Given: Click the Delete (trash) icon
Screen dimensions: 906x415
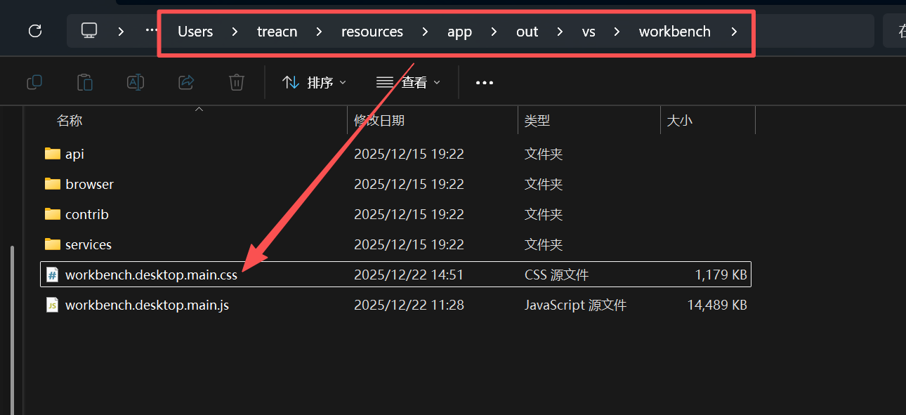Looking at the screenshot, I should (x=236, y=81).
